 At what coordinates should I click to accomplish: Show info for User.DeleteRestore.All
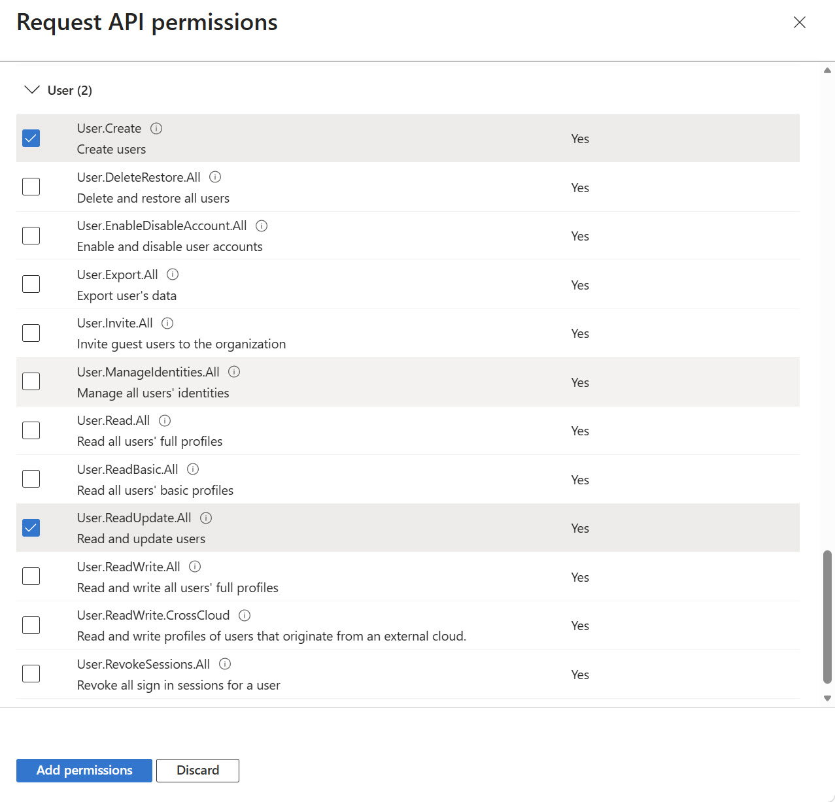[x=215, y=177]
